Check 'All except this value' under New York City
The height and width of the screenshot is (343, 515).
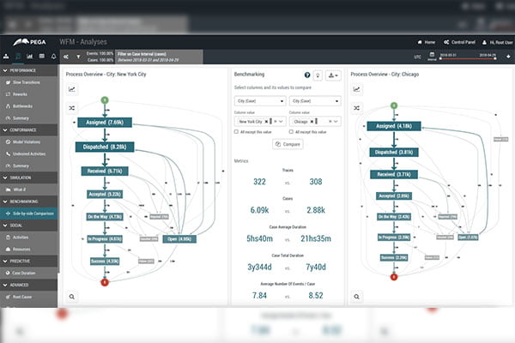point(237,131)
